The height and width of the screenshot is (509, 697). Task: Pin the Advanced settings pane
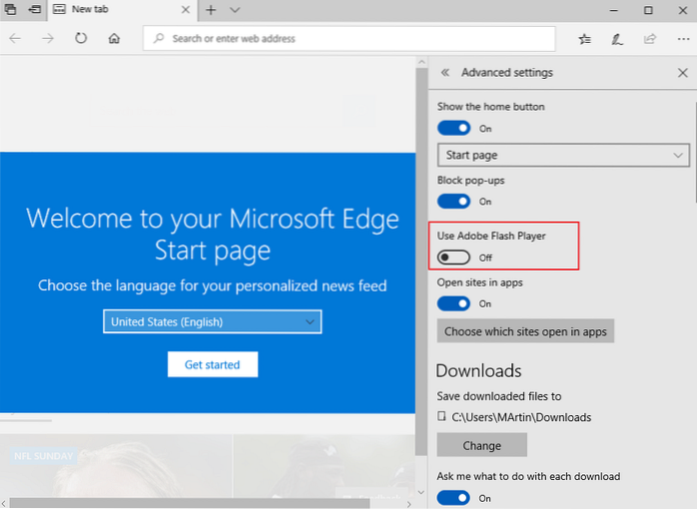[x=683, y=73]
